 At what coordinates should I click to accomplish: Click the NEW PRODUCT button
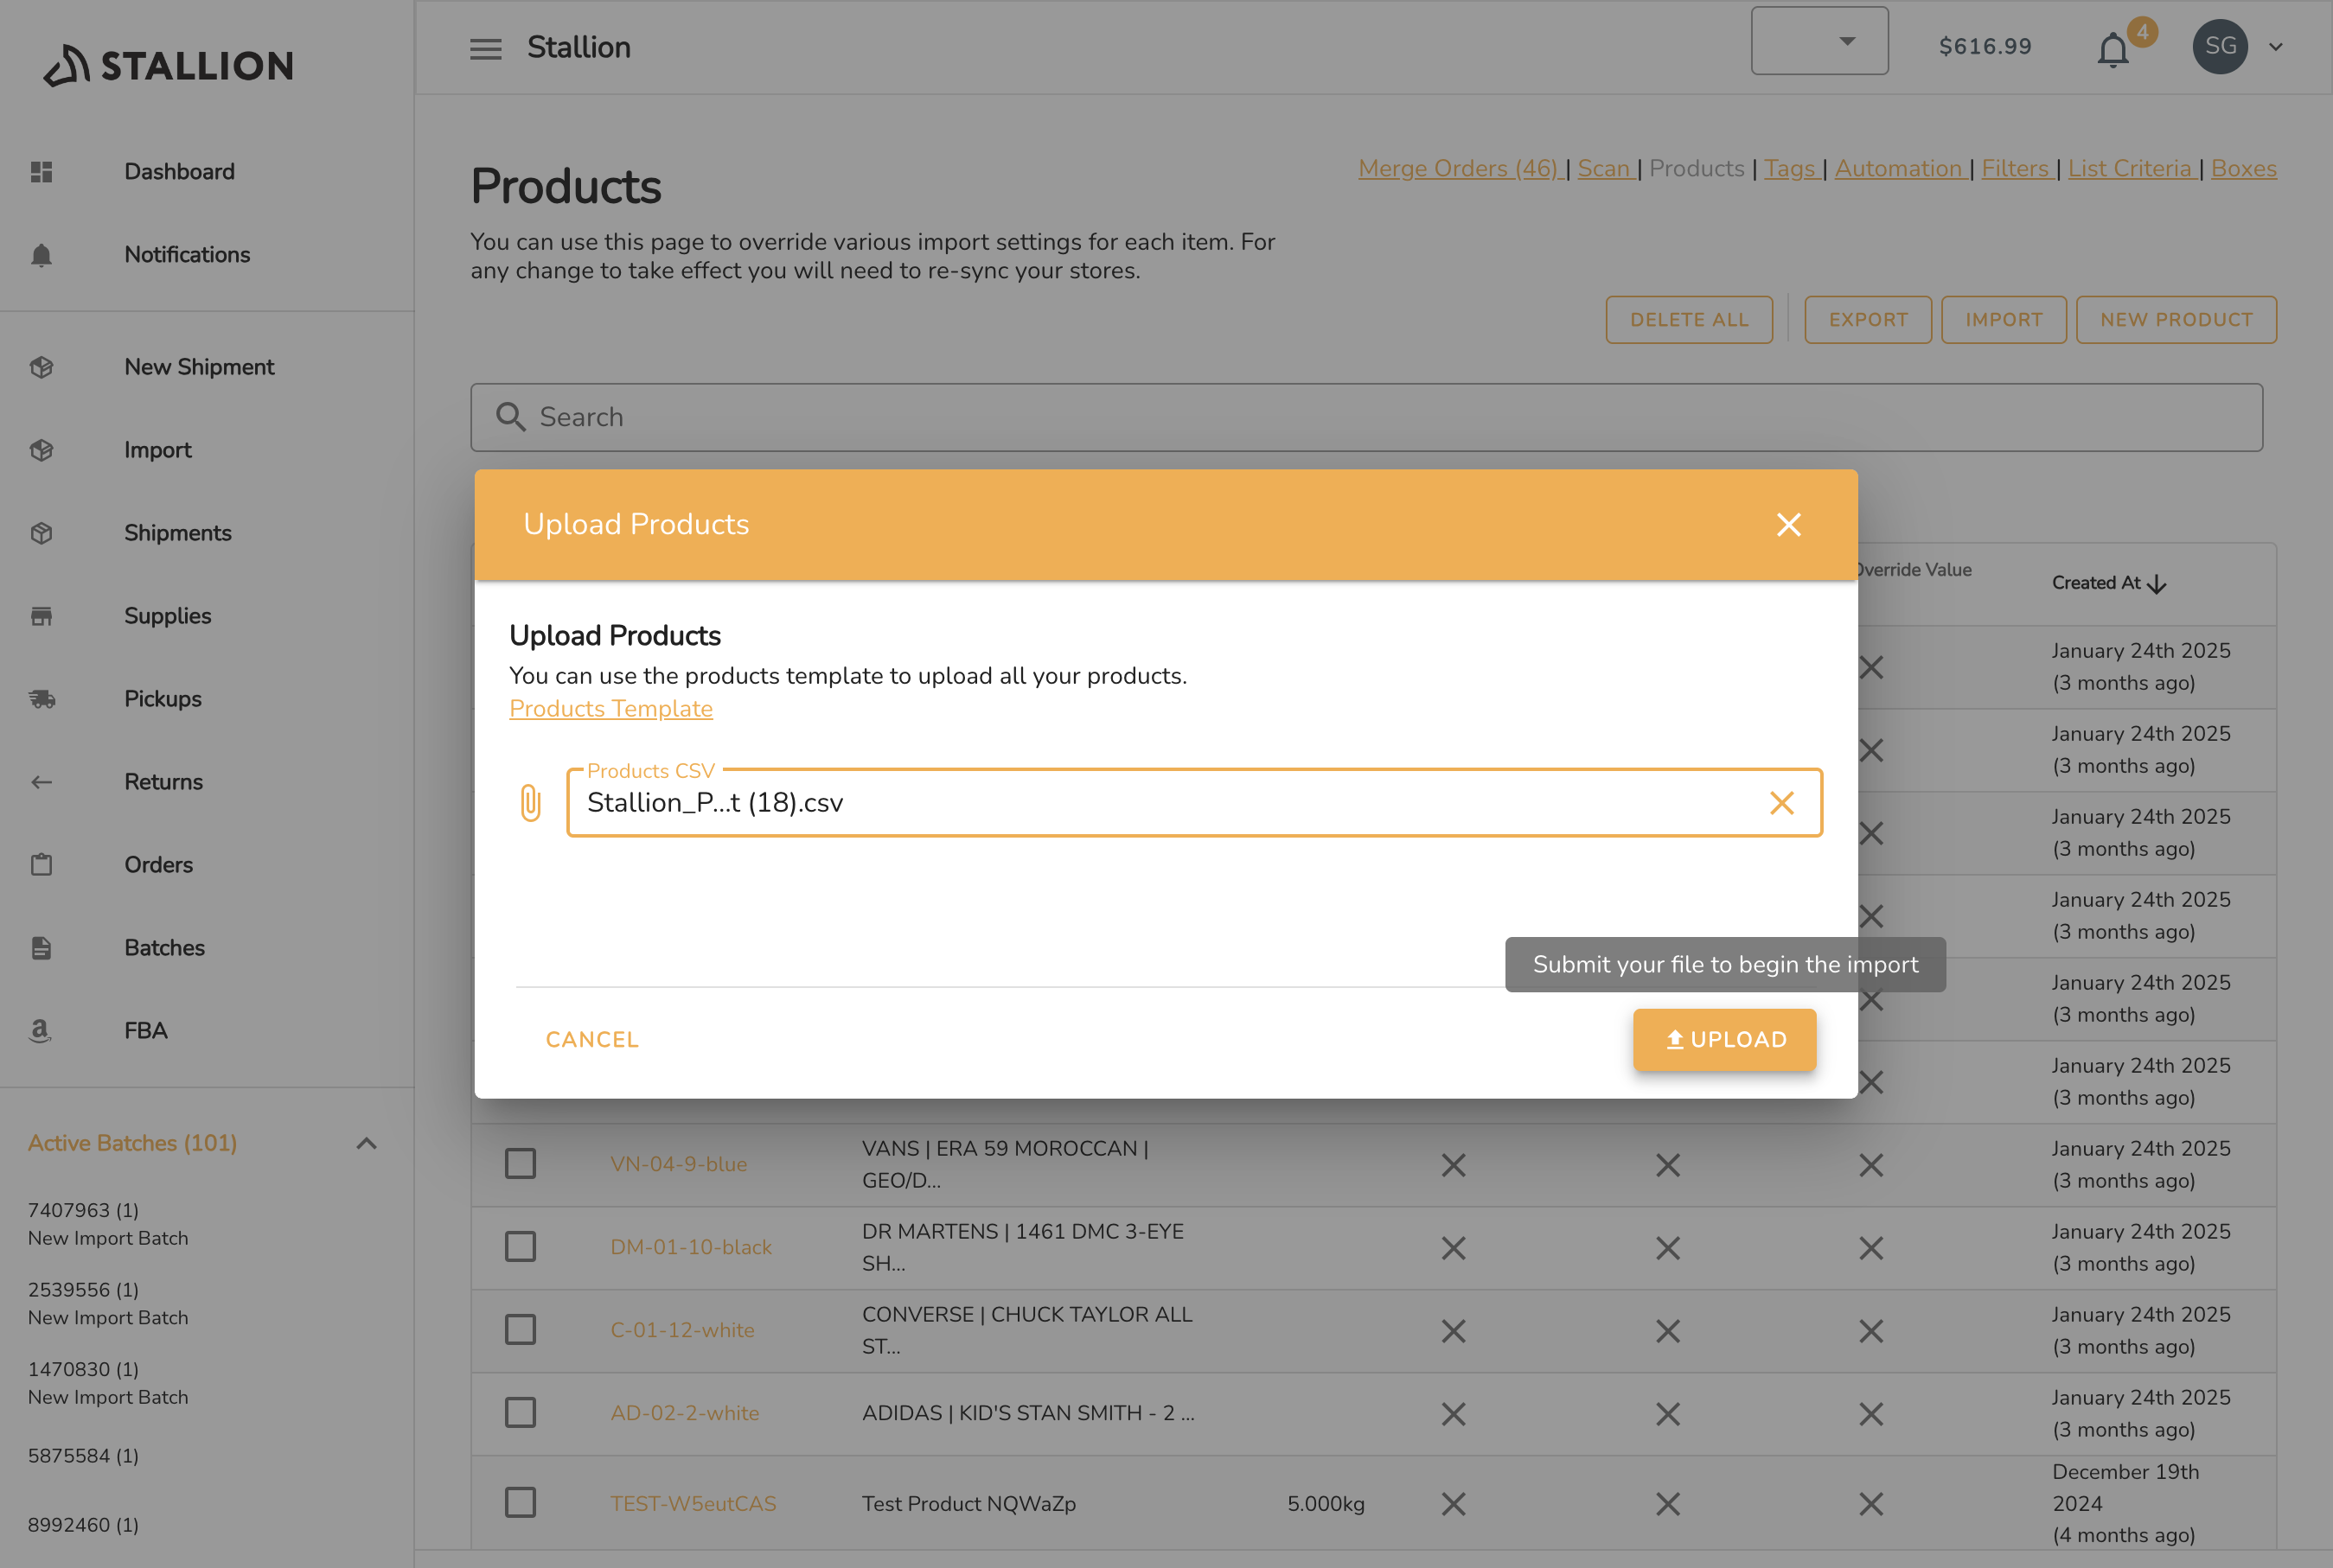[x=2176, y=320]
